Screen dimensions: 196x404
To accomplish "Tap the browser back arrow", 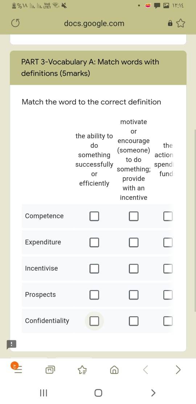I will click(146, 370).
